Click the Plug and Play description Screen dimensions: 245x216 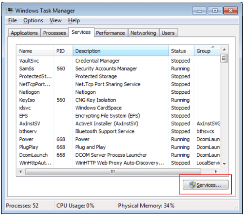91,147
